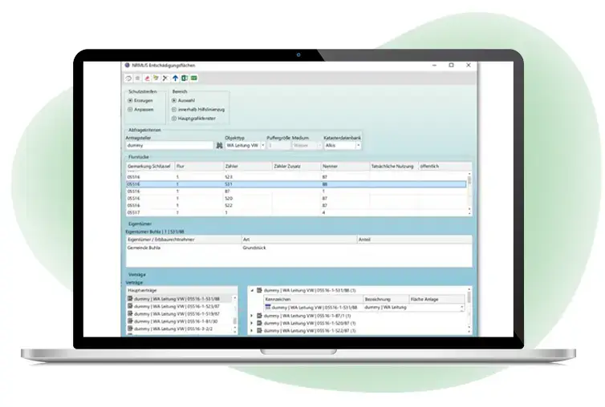Select the Anpassen radio button
The image size is (605, 407).
132,108
